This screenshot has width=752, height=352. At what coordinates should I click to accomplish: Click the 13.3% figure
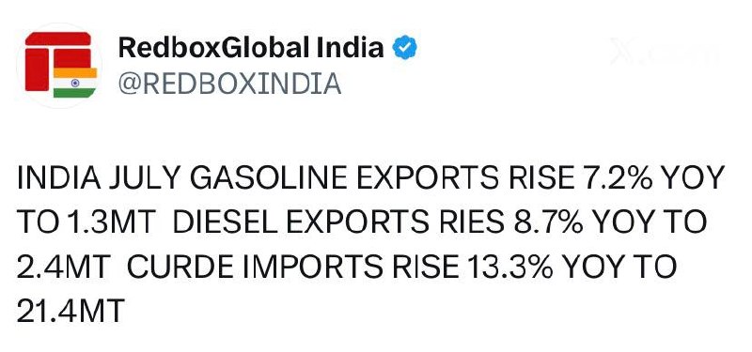pos(509,267)
